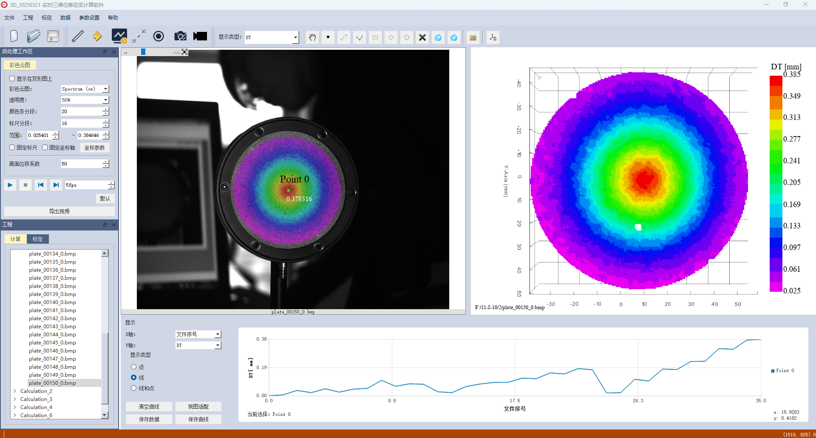
Task: Select plate_00145_0.bmp in file list
Action: click(52, 343)
